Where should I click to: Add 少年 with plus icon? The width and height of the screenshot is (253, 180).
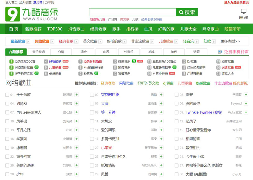[77, 174]
